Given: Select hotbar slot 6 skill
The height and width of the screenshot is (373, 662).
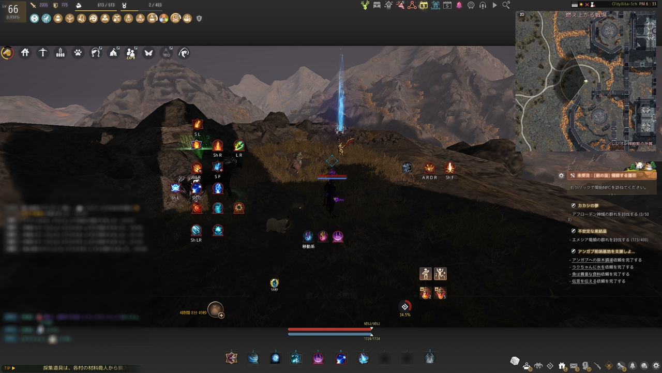Looking at the screenshot, I should (341, 357).
